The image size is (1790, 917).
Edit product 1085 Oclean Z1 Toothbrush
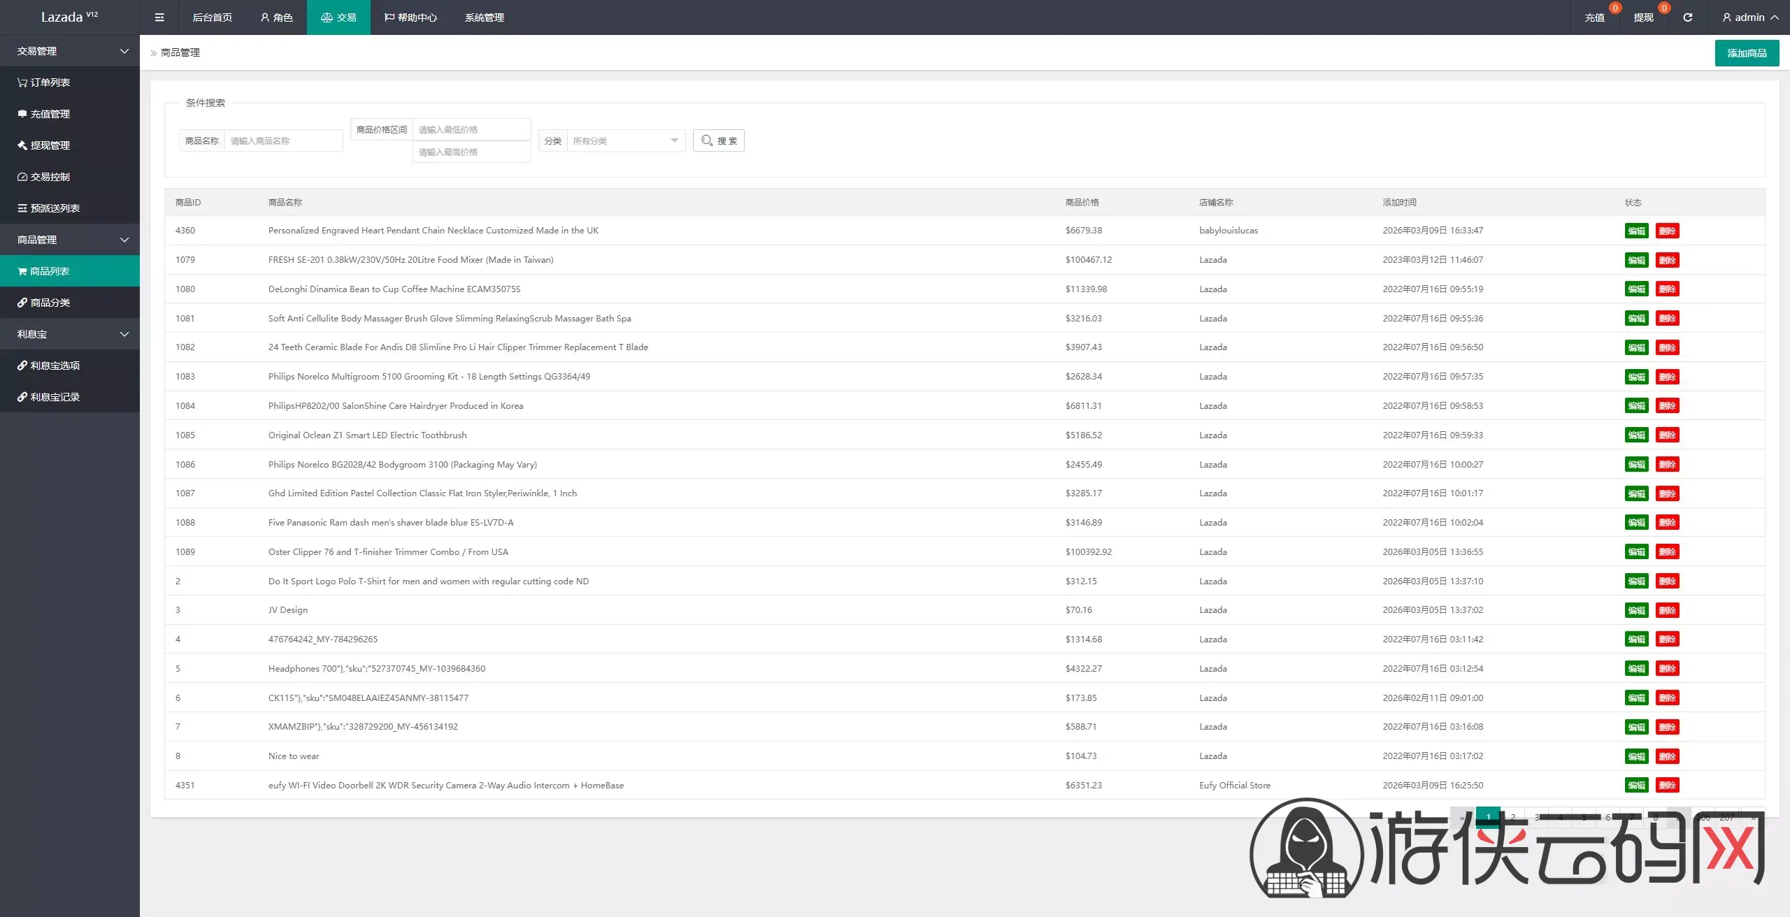tap(1636, 435)
